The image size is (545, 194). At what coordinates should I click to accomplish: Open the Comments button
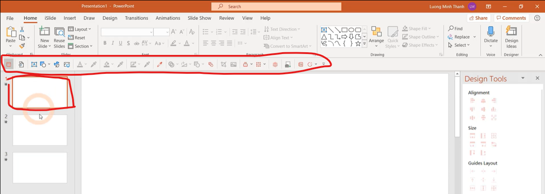[x=510, y=18]
